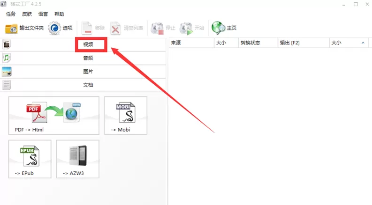Click the picture landscape category icon
The width and height of the screenshot is (372, 205).
tap(7, 72)
